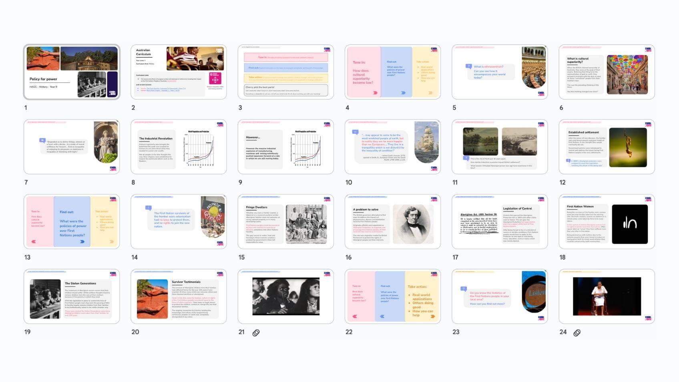This screenshot has height=382, width=679.
Task: Select slide 24 showing woman in wheelchair
Action: 607,296
